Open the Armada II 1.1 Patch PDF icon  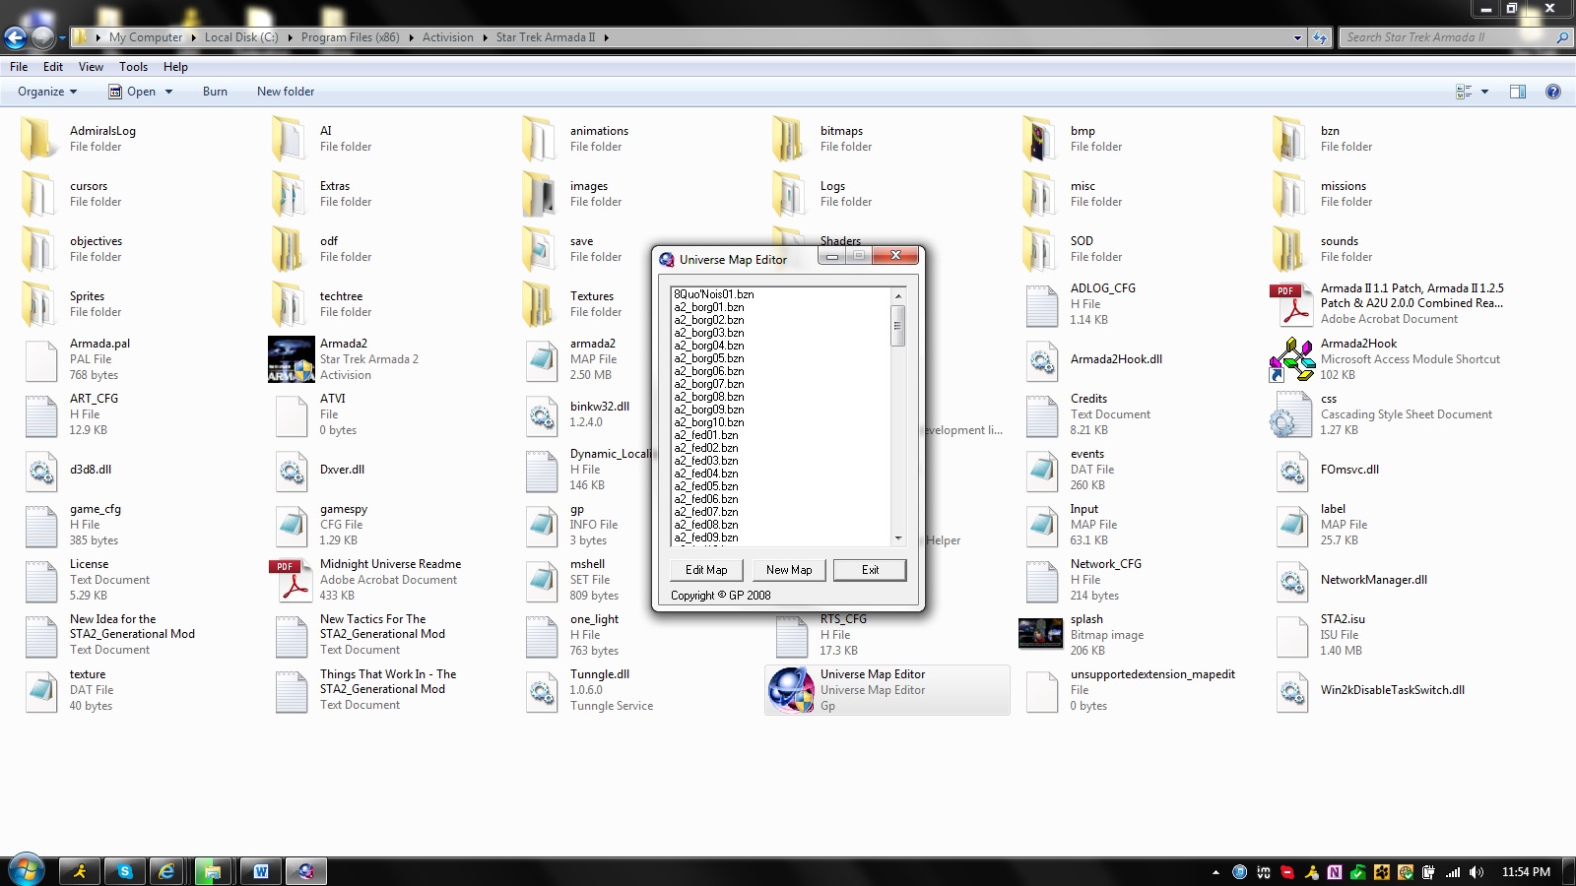point(1292,304)
